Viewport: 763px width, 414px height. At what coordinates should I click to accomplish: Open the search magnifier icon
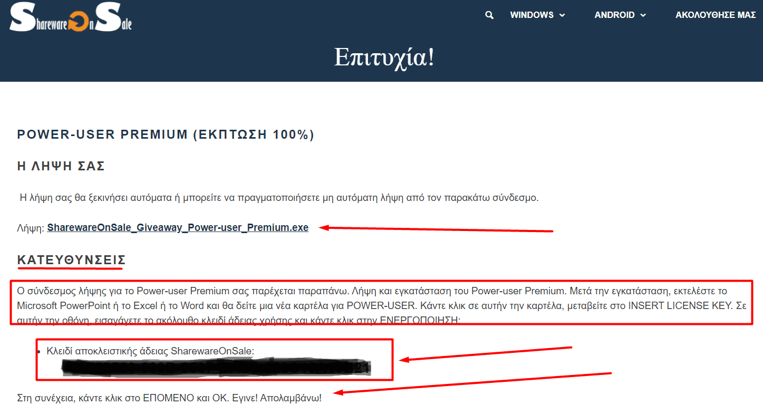tap(489, 15)
